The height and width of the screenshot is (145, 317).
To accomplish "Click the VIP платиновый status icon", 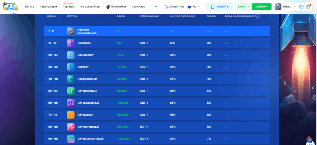I will point(71,127).
